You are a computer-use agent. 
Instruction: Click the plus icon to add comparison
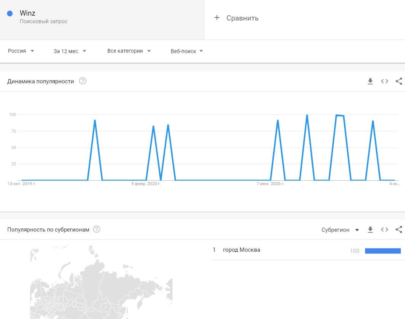217,18
